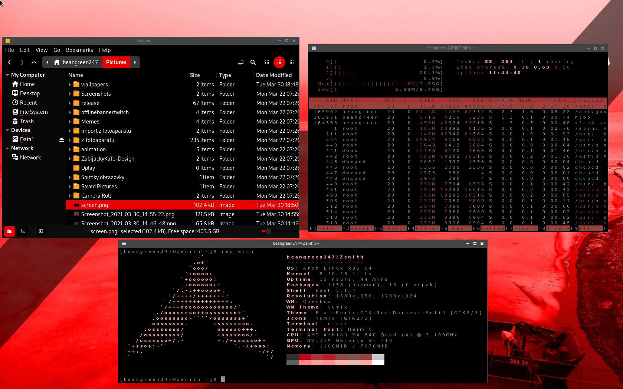Image resolution: width=623 pixels, height=389 pixels.
Task: Expand the Memes folder
Action: tap(70, 122)
